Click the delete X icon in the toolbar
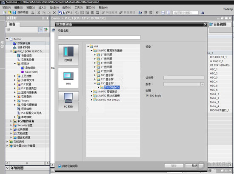The image size is (234, 174). pyautogui.click(x=54, y=12)
